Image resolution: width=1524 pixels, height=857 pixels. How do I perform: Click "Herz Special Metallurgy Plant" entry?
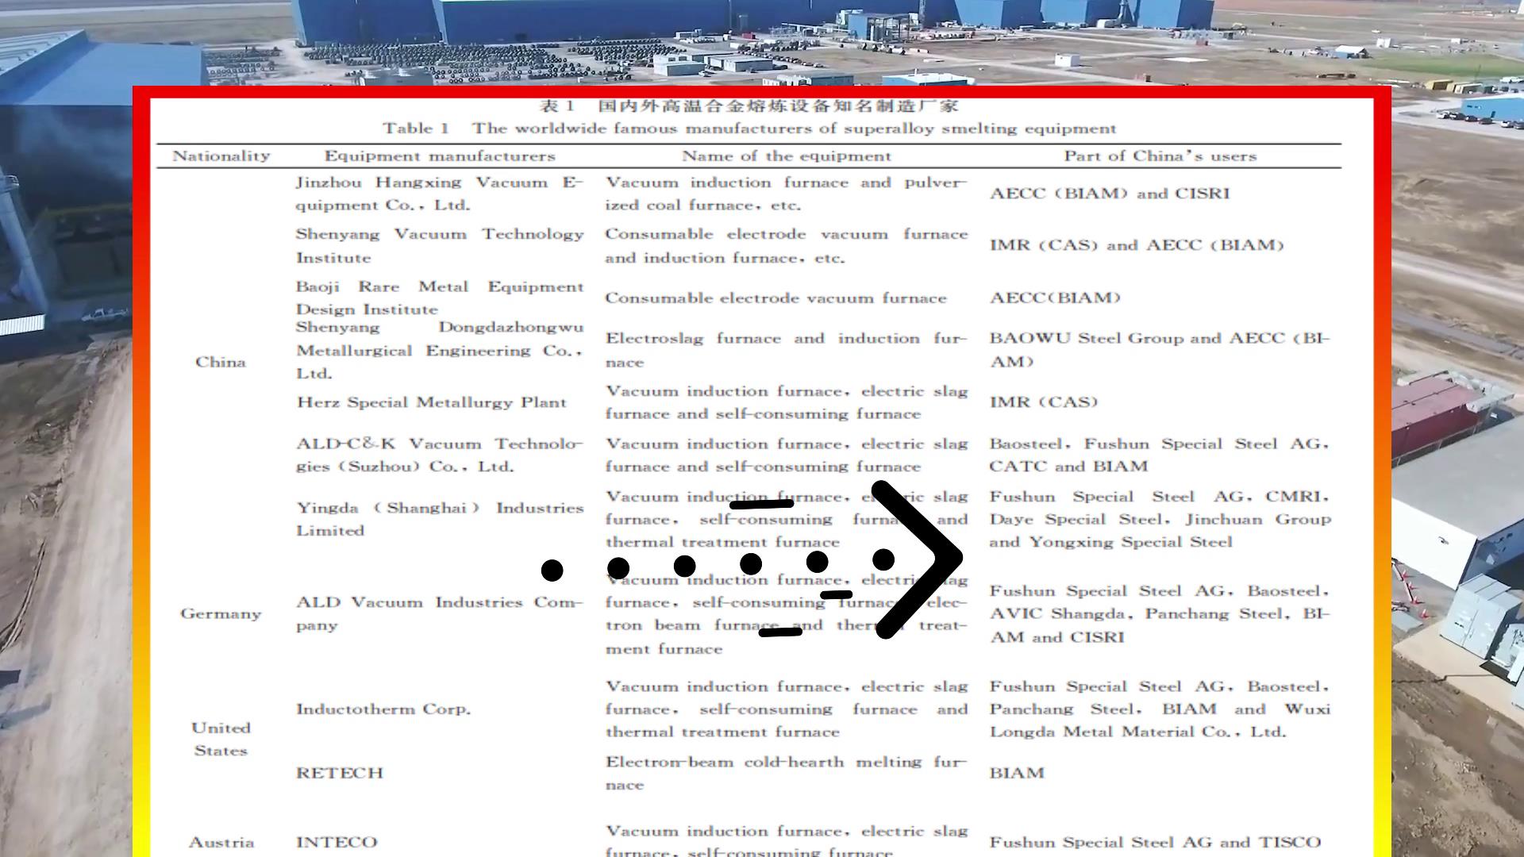coord(431,402)
